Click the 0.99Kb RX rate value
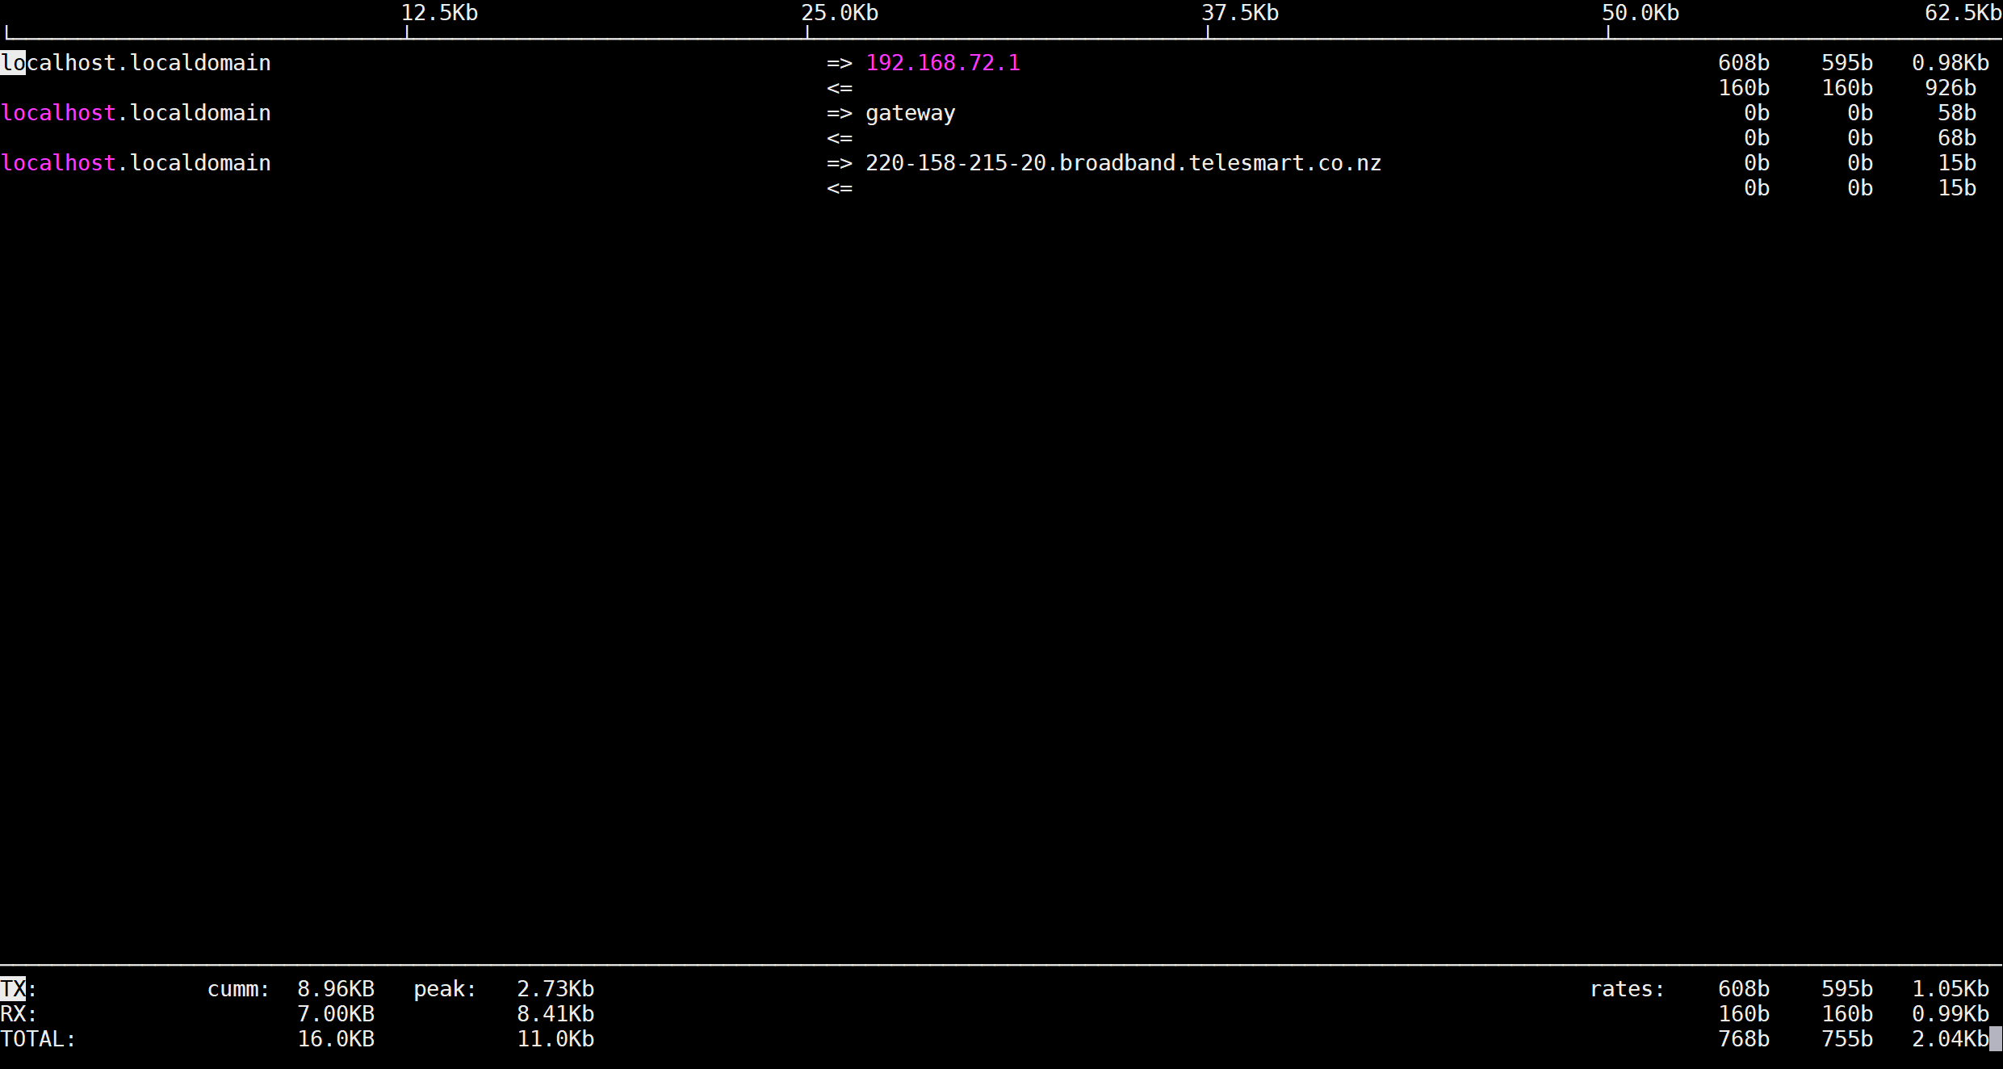Viewport: 2003px width, 1069px height. [1951, 1014]
